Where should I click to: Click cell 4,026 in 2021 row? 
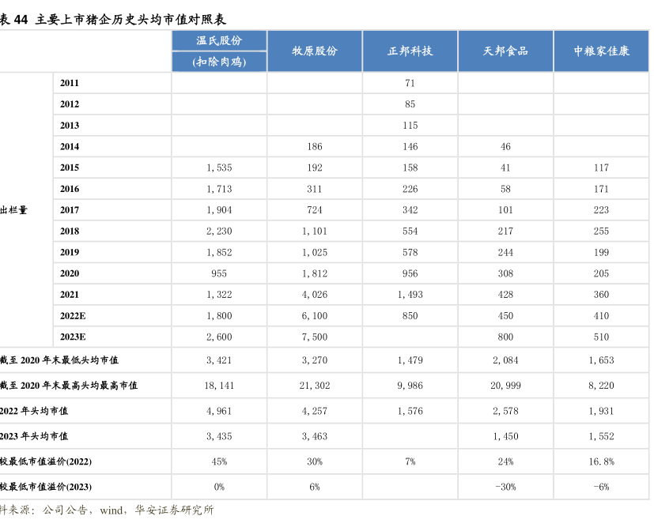tap(315, 295)
